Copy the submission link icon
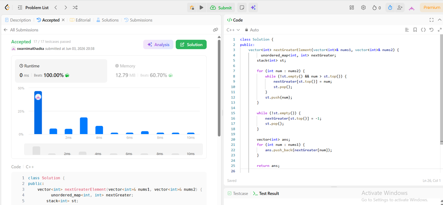 (x=215, y=30)
